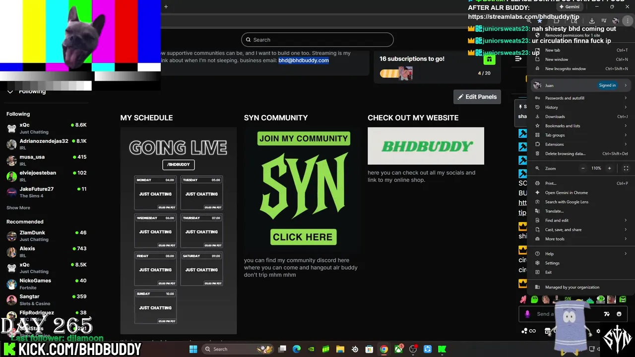This screenshot has width=635, height=357.
Task: Click the Windows taskbar Search box
Action: pos(238,349)
